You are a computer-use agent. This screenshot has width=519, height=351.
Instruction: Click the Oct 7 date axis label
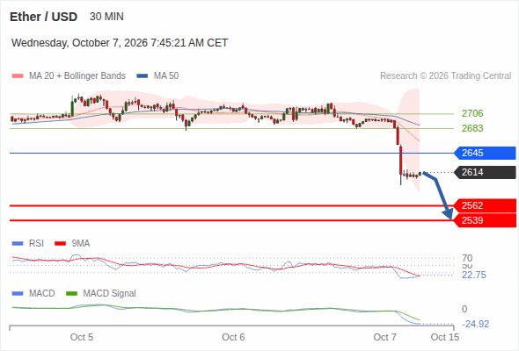[385, 337]
